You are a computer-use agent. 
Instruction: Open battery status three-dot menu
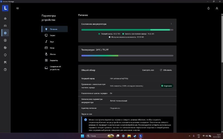tap(171, 24)
